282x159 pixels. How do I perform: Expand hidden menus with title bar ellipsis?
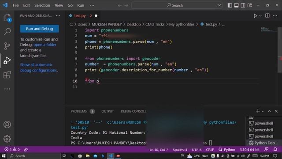tap(92, 5)
